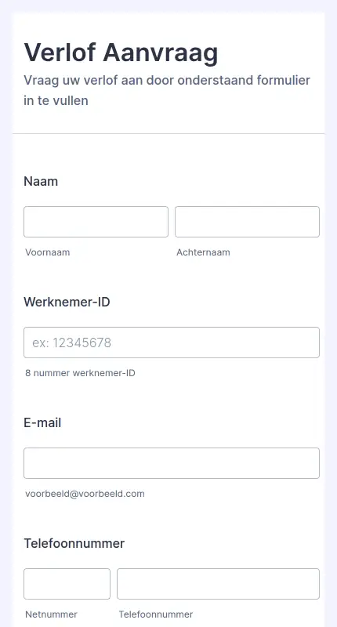This screenshot has width=337, height=627.
Task: Focus the Voornaam first name field
Action: tap(96, 222)
